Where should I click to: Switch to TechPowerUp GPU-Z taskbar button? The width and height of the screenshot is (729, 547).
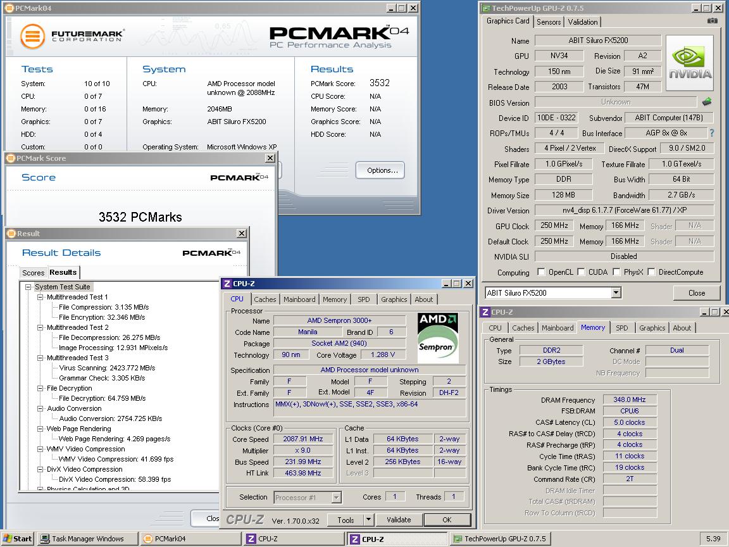pos(501,539)
